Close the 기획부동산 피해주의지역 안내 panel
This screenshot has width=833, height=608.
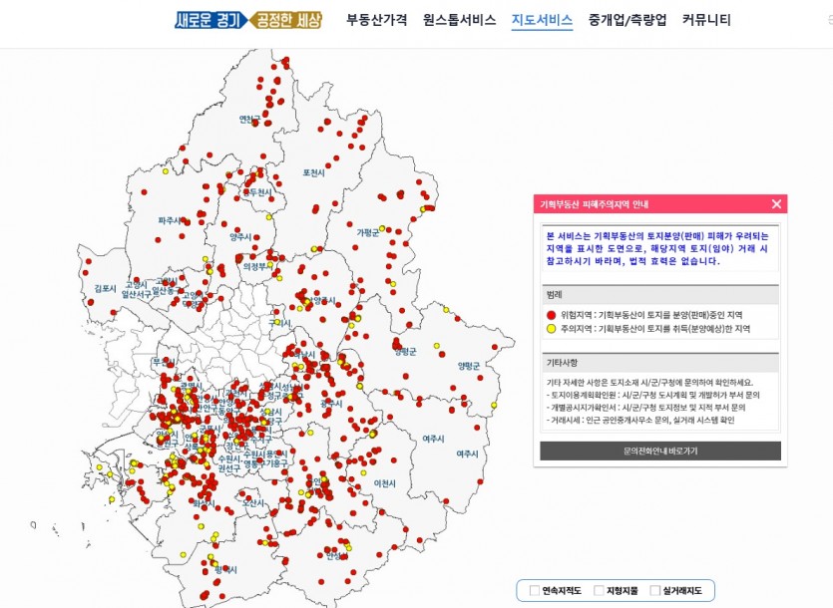pos(776,204)
